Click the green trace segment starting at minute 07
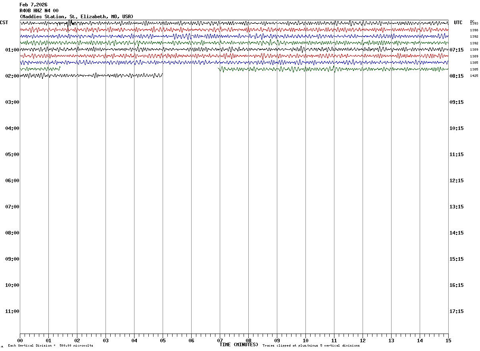 pyautogui.click(x=333, y=69)
